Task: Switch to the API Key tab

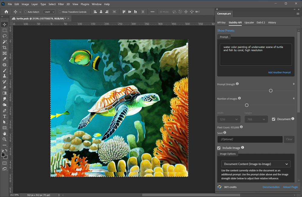Action: click(221, 23)
